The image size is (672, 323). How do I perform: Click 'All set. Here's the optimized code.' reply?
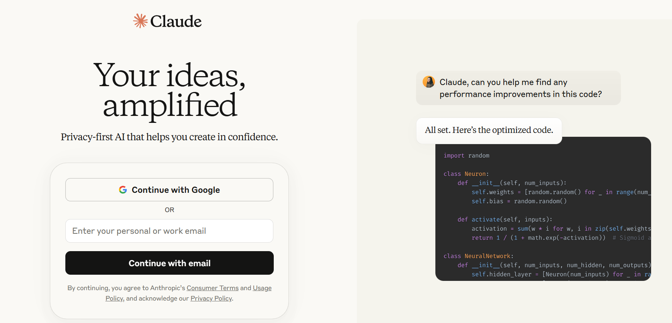[489, 130]
